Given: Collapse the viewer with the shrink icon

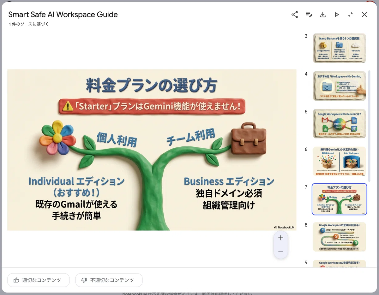Looking at the screenshot, I should pyautogui.click(x=351, y=15).
